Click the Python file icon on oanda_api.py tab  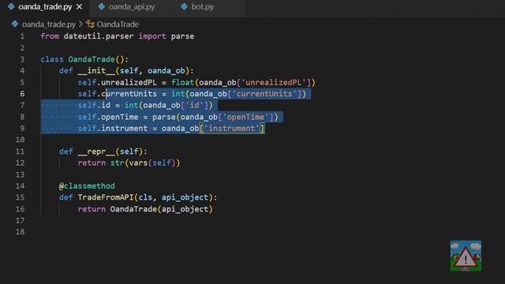[x=102, y=6]
